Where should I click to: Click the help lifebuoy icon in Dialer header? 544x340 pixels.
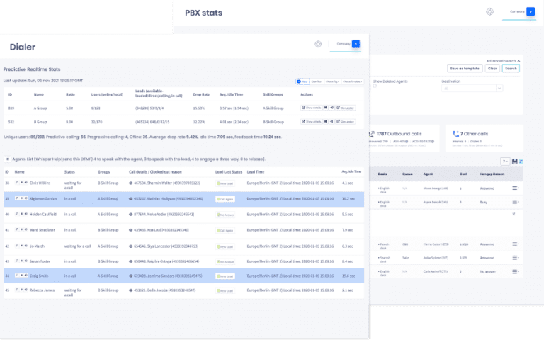317,44
